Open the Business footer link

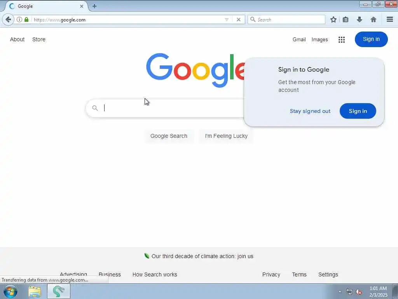click(110, 274)
